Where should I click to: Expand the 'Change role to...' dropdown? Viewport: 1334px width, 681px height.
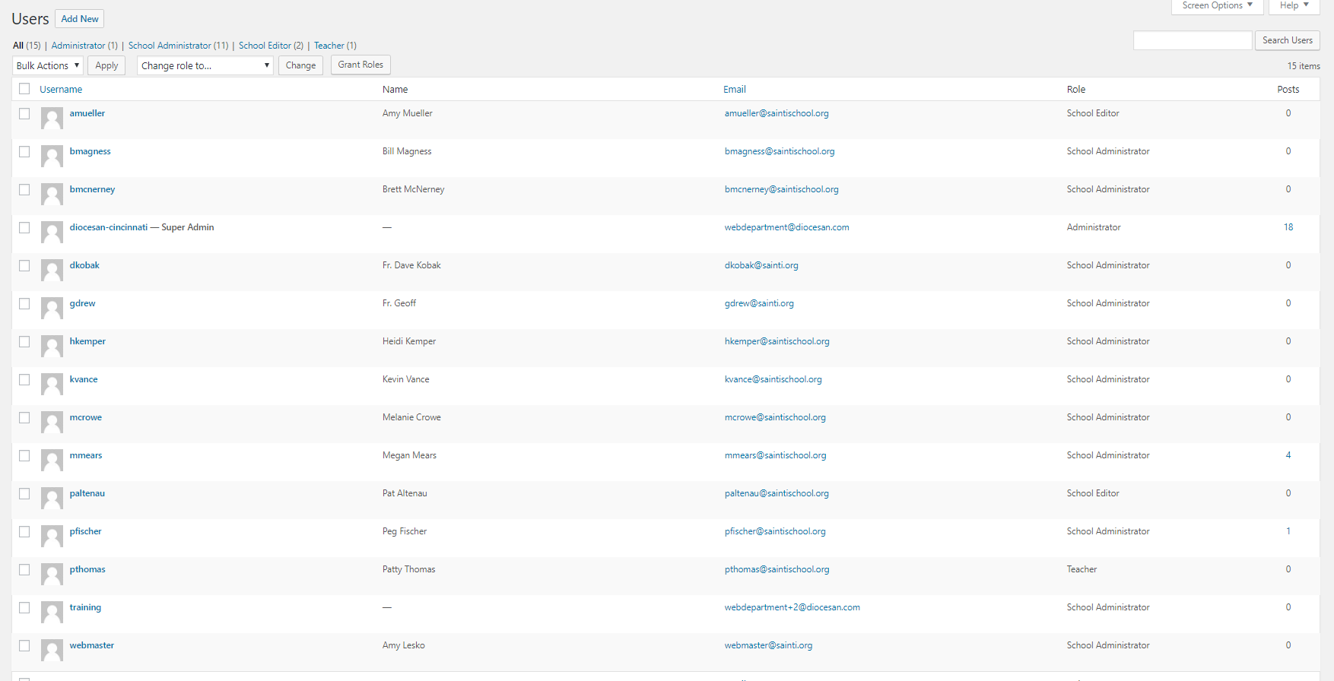tap(205, 65)
